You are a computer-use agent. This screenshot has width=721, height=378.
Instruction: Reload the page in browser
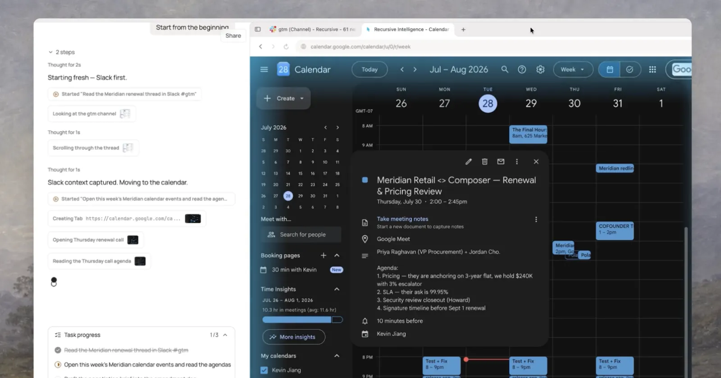click(x=286, y=46)
